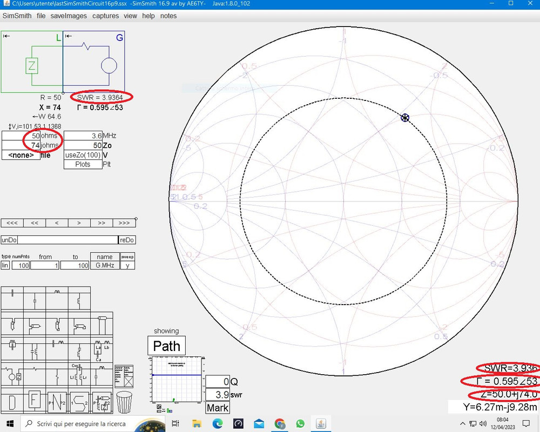Select the shunt-C series-L network component
Viewport: 540px width, 432px height.
[102, 374]
